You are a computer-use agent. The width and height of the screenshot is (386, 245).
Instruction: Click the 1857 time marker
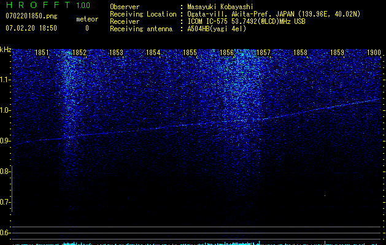click(x=263, y=53)
